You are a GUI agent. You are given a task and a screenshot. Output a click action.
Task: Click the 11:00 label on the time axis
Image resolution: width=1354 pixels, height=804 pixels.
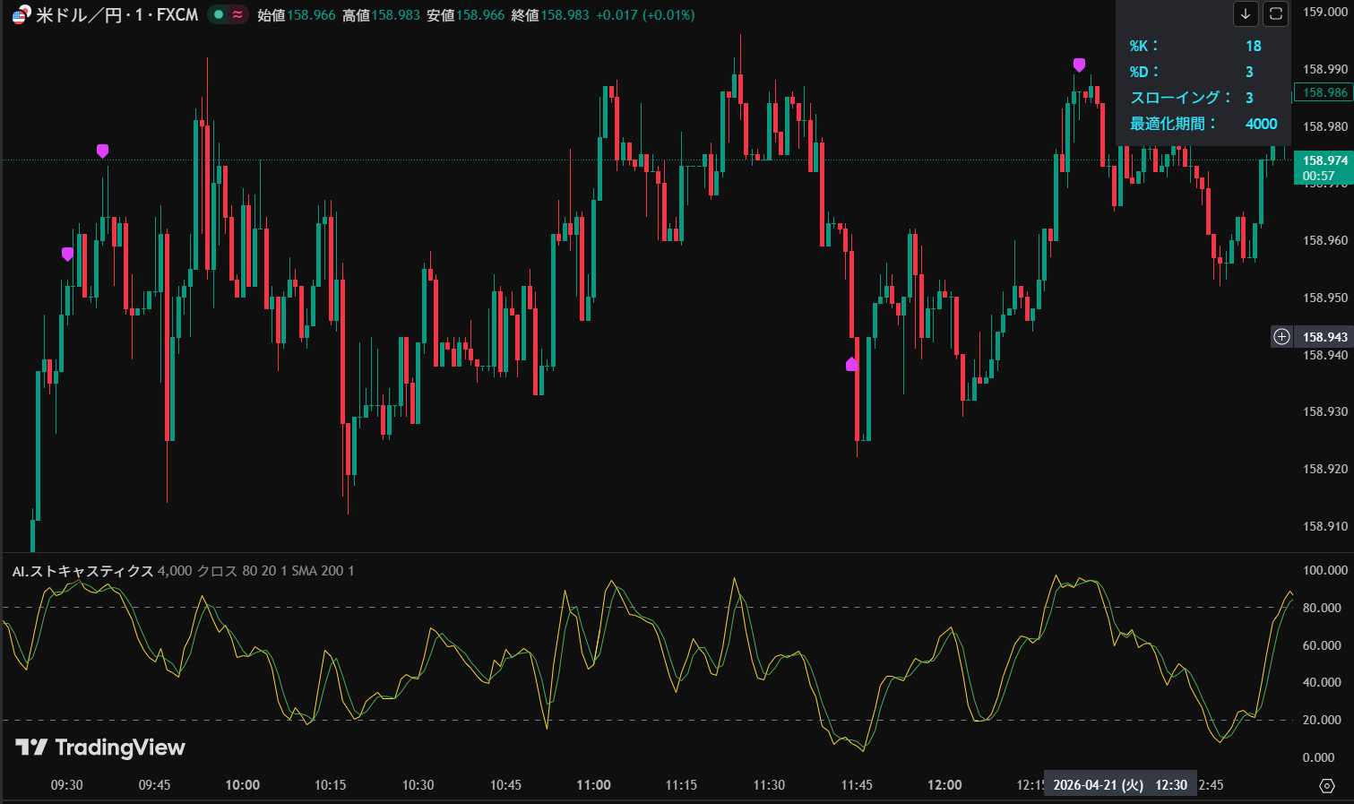pos(593,785)
